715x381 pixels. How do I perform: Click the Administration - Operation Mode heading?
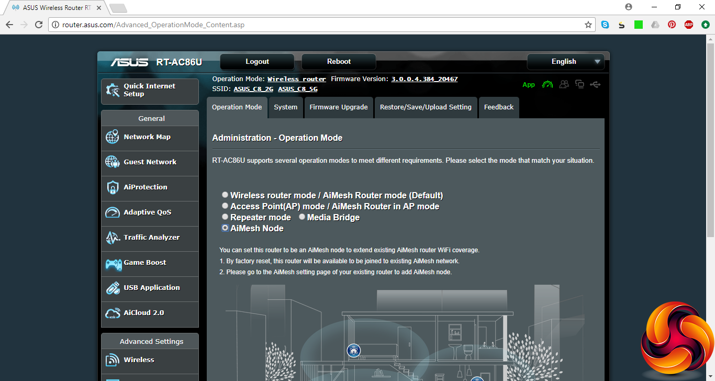pyautogui.click(x=277, y=138)
